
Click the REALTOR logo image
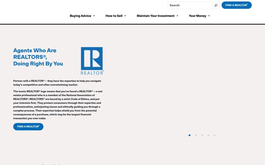(x=92, y=61)
